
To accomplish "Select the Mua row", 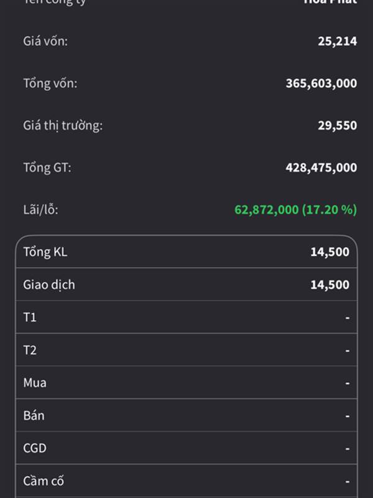I will (186, 383).
